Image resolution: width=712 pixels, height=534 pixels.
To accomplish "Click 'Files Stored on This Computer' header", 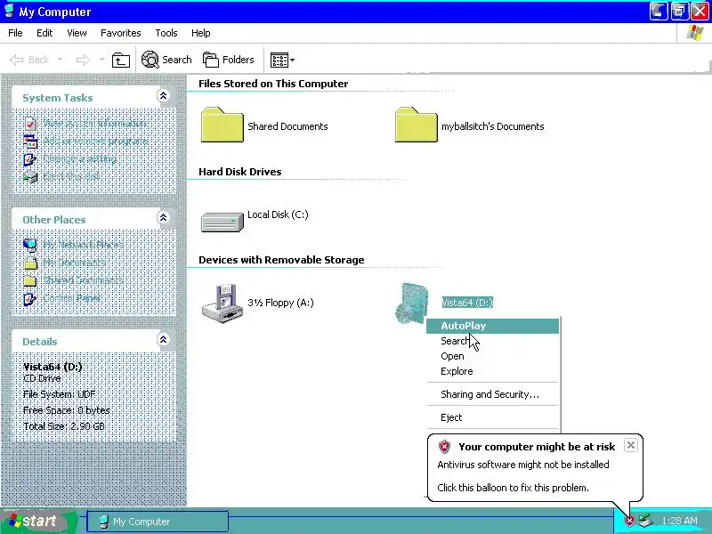I will (x=273, y=84).
